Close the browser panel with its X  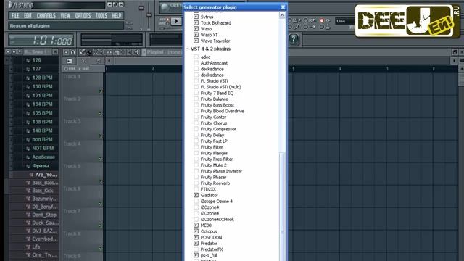[55, 52]
